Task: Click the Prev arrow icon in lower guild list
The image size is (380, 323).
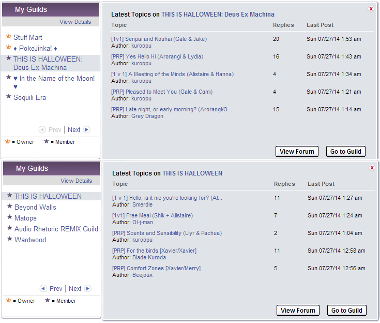Action: pos(43,288)
